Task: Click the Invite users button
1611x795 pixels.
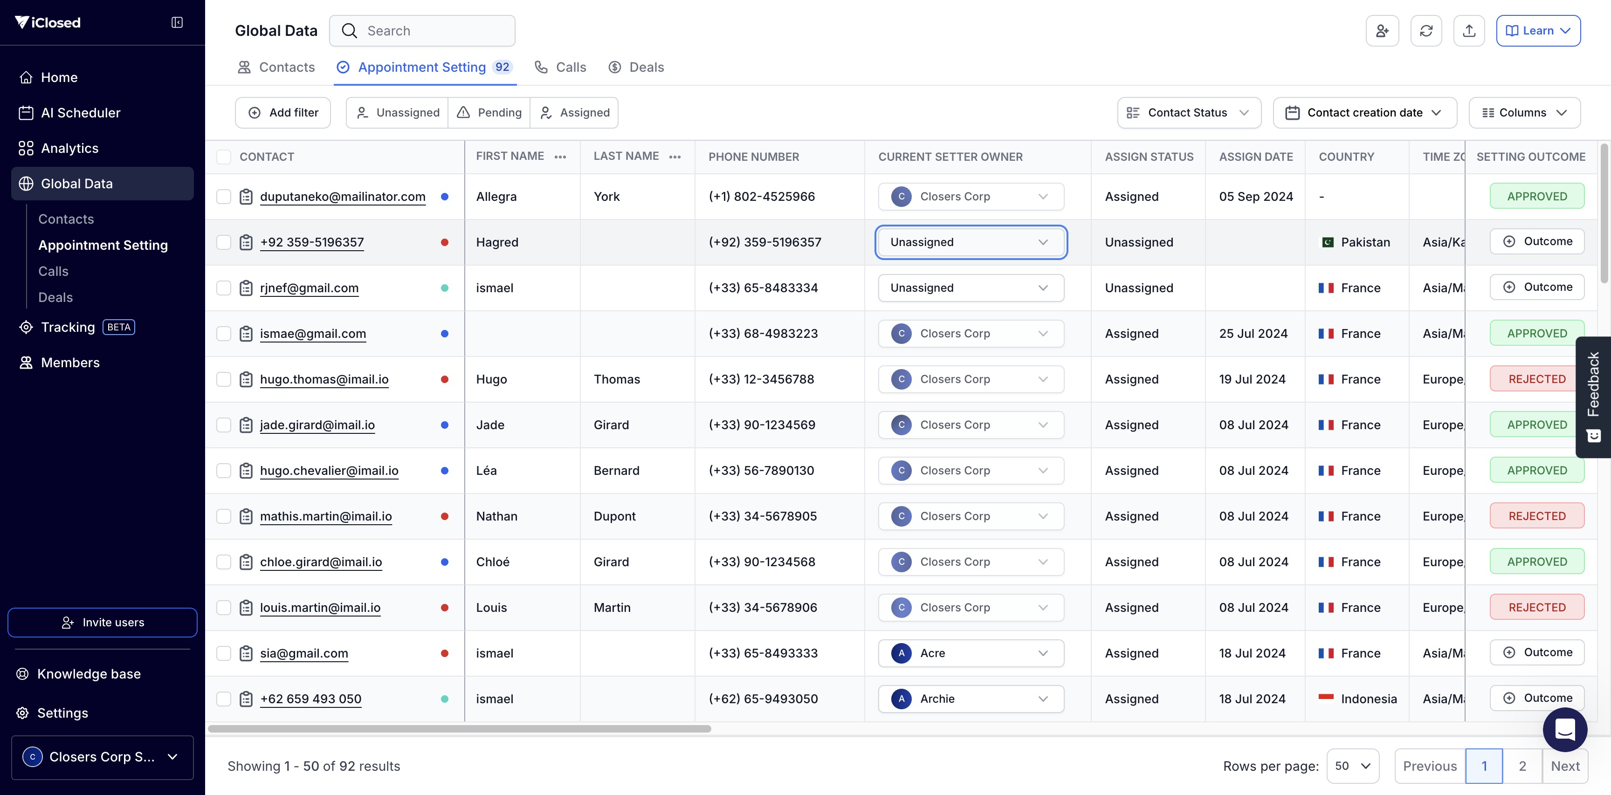Action: [103, 623]
